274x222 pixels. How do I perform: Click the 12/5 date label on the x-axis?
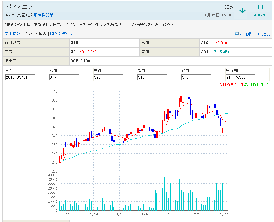pyautogui.click(x=67, y=214)
